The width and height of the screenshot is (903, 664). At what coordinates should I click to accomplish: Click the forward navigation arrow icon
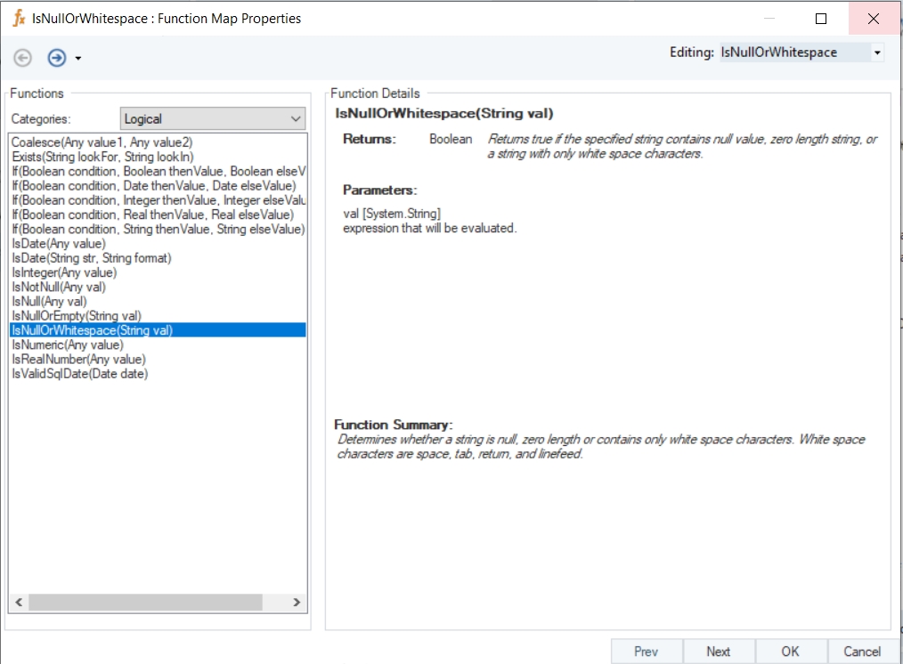[x=57, y=58]
